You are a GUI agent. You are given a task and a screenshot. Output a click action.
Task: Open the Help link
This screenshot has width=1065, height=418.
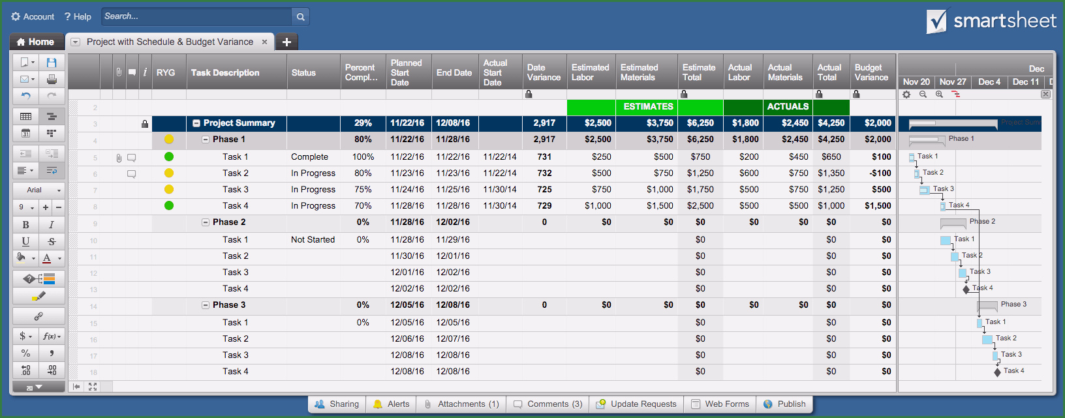(x=78, y=16)
